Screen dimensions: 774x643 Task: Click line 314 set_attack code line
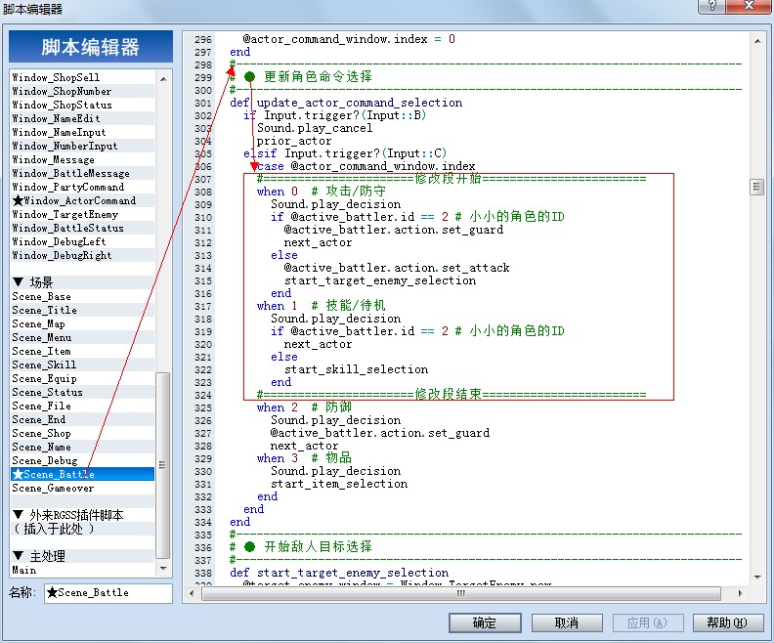397,268
